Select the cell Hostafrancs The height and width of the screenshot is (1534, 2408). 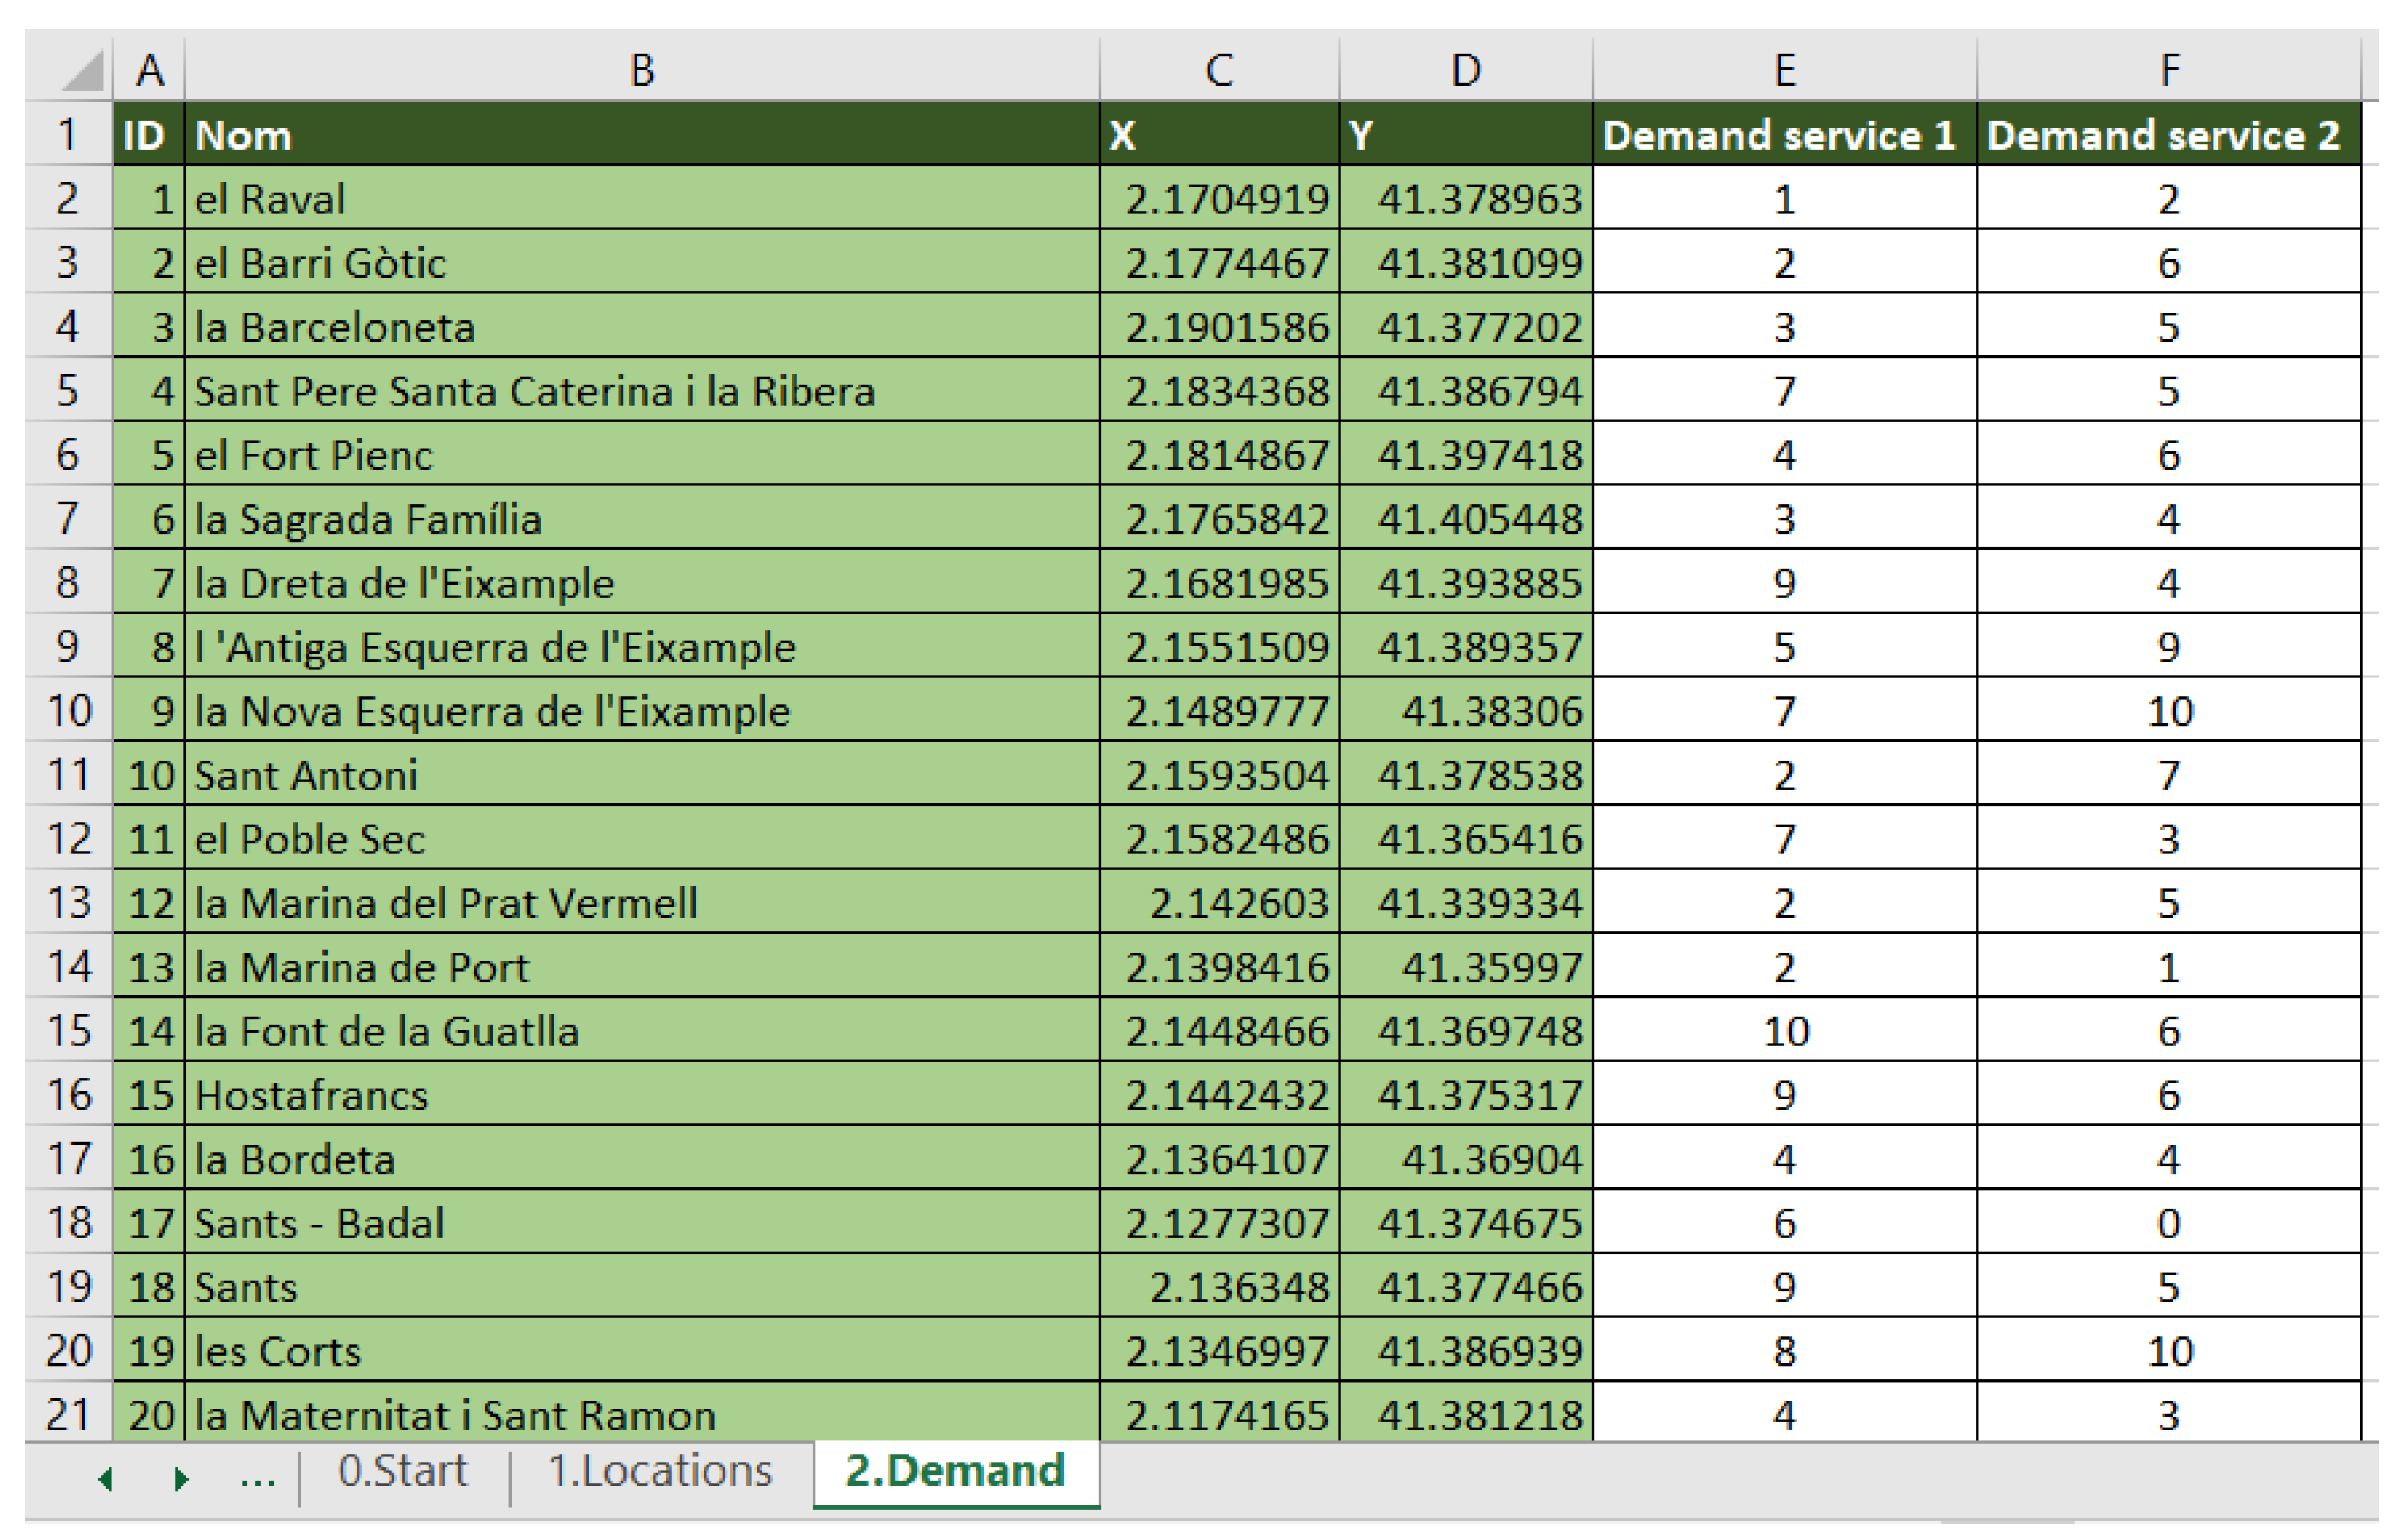coord(642,1094)
